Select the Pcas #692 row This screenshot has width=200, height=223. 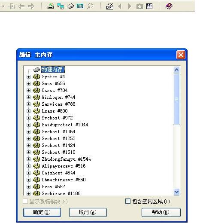point(53,186)
